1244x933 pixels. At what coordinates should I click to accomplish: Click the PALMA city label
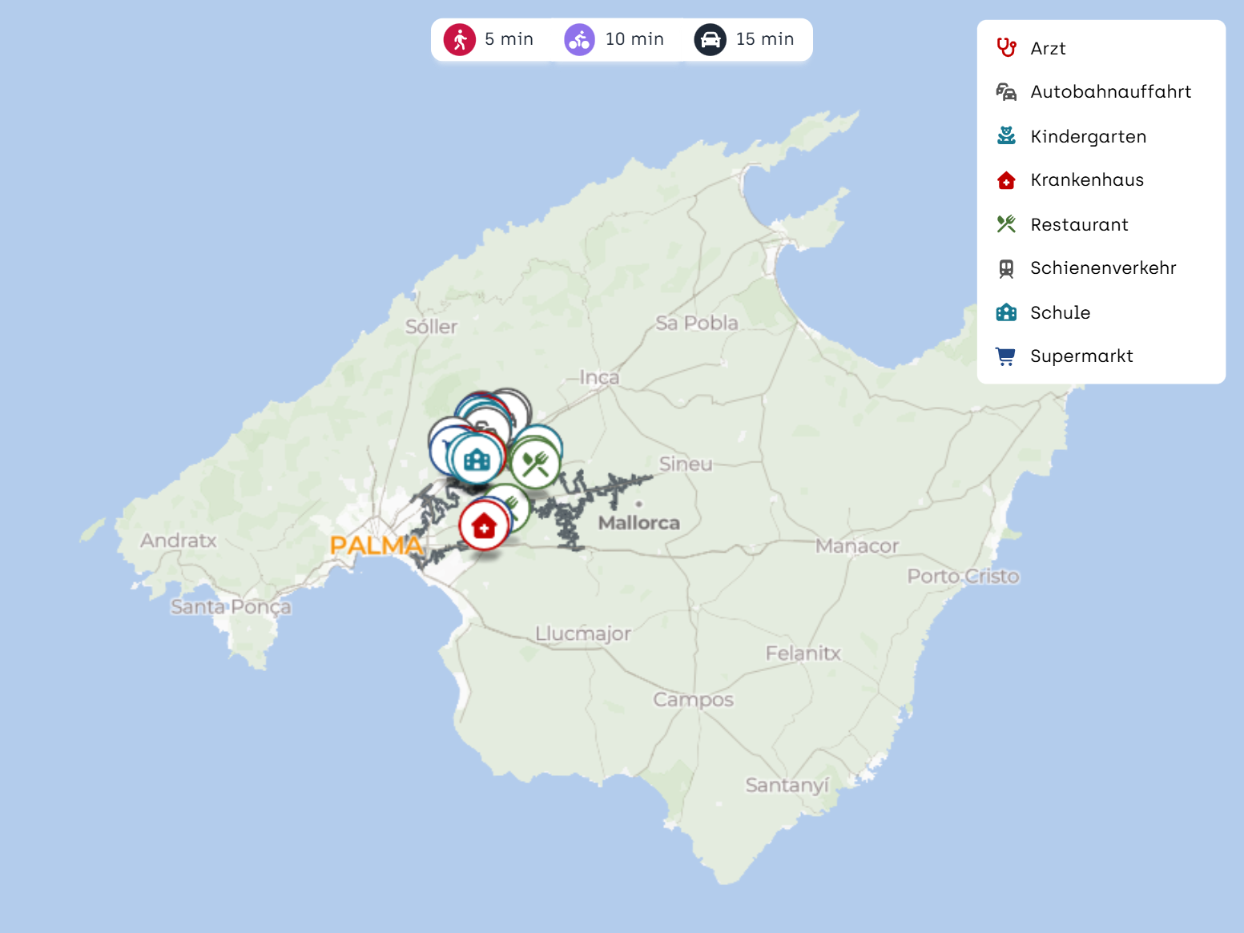(x=375, y=545)
